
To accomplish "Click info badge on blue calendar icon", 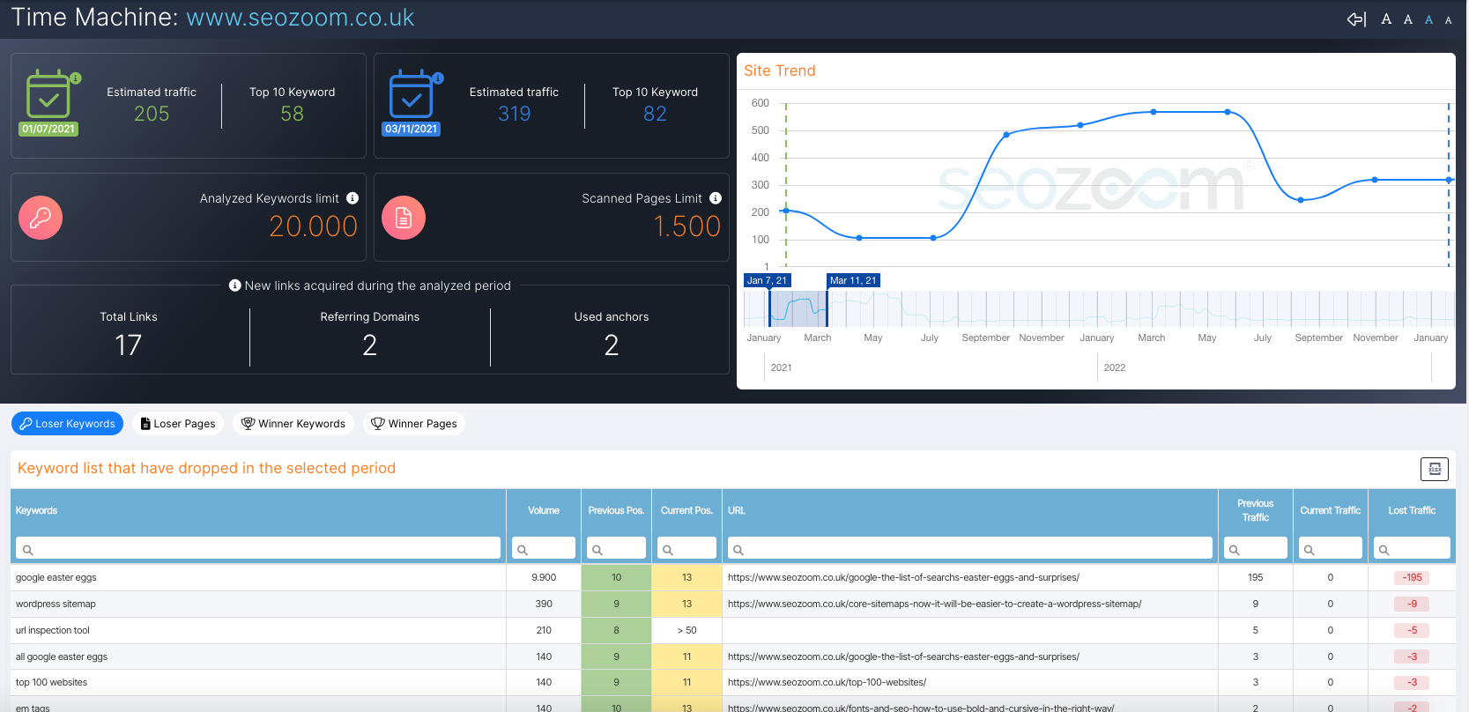I will [x=439, y=78].
